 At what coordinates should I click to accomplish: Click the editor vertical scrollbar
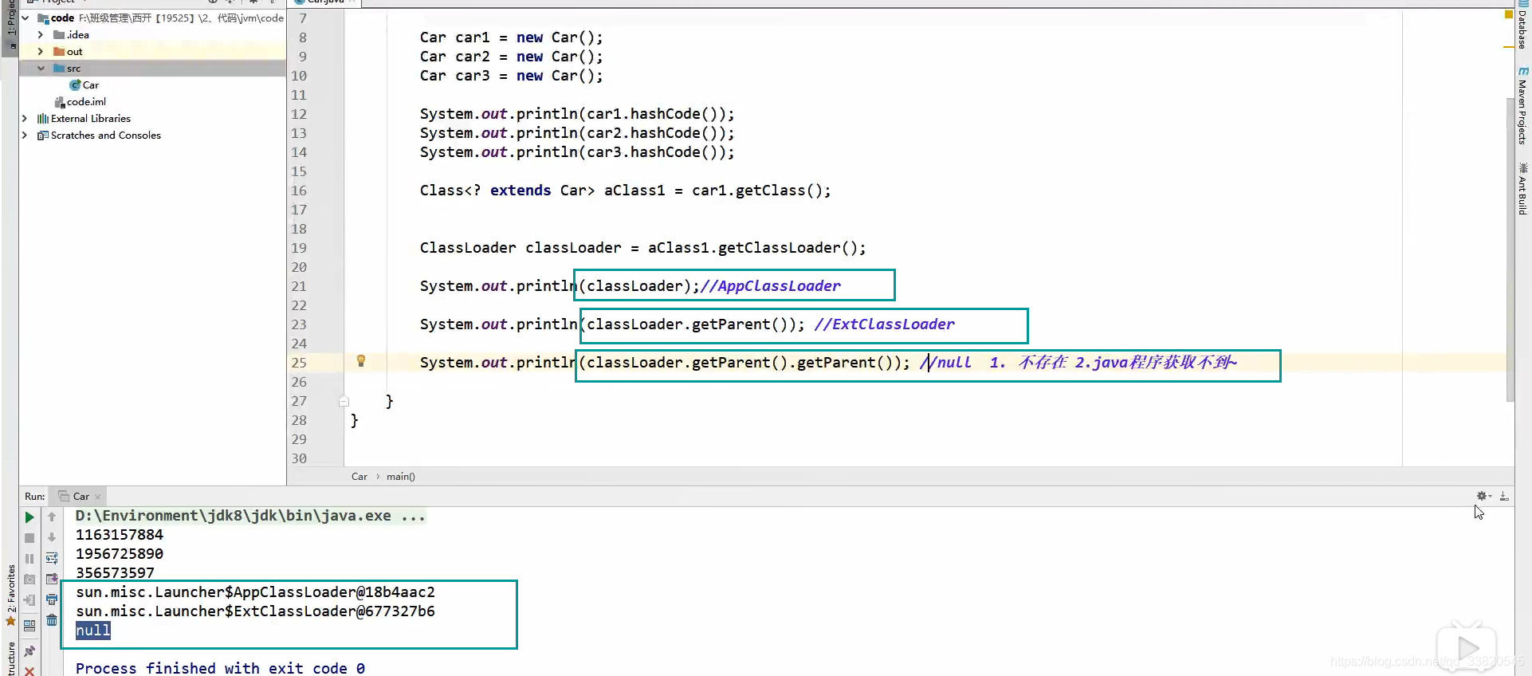1510,250
